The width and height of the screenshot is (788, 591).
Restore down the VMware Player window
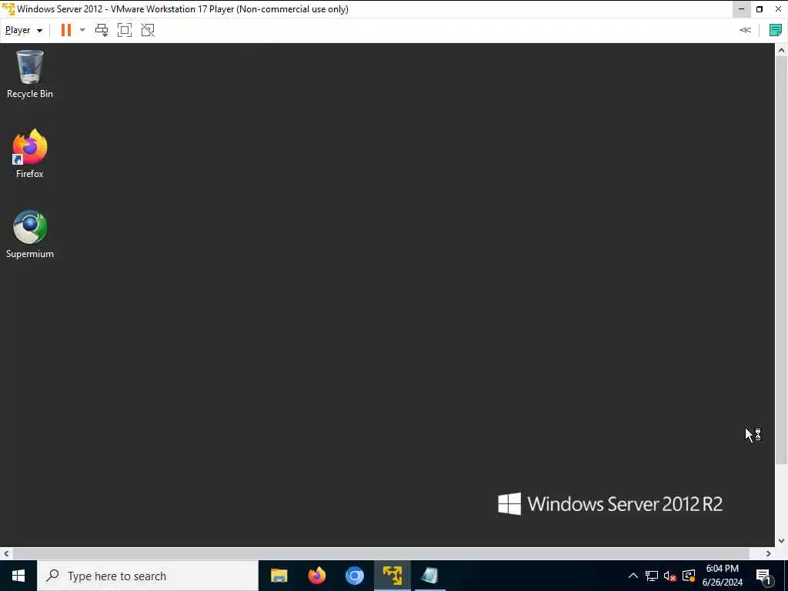click(760, 9)
